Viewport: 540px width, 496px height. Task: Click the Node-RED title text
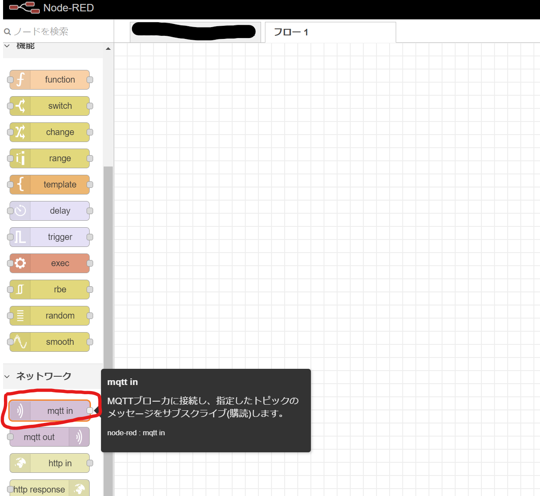[x=69, y=8]
